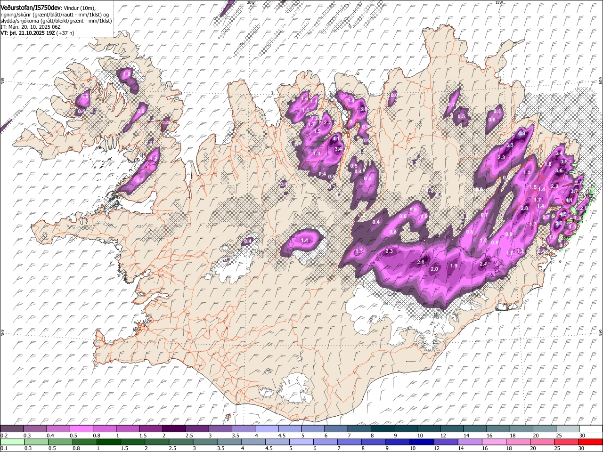Select the 1 darkest green swatch in lower row

click(x=108, y=442)
